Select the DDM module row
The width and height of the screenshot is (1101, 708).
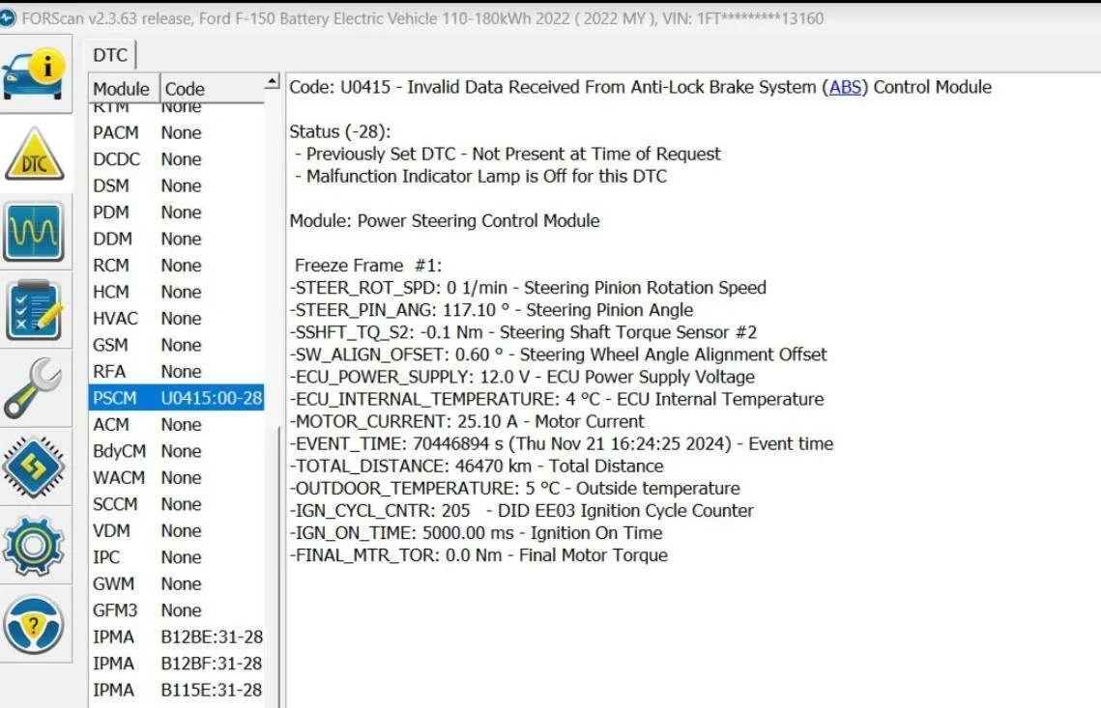(176, 240)
